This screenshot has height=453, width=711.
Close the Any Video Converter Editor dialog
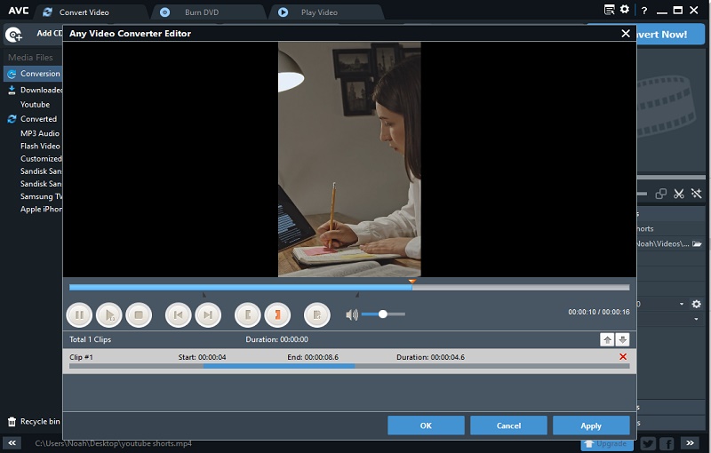[x=626, y=33]
